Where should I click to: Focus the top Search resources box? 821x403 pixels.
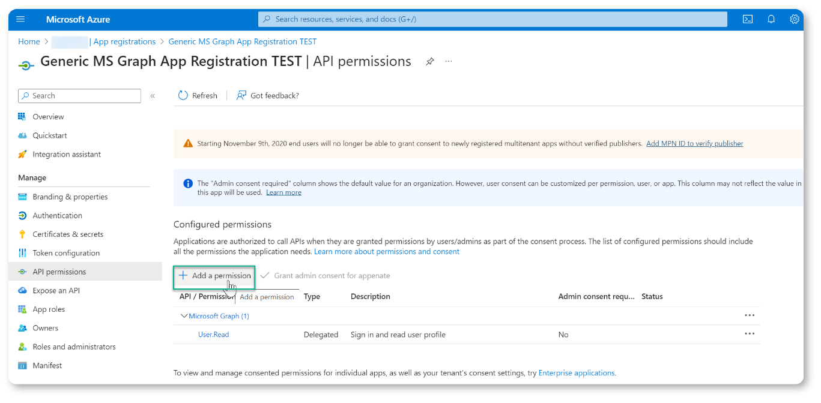tap(492, 19)
